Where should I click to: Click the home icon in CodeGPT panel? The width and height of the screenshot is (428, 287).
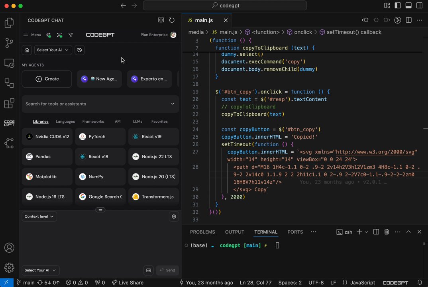27,50
